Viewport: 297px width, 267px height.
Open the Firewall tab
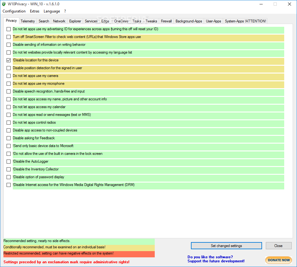(166, 21)
